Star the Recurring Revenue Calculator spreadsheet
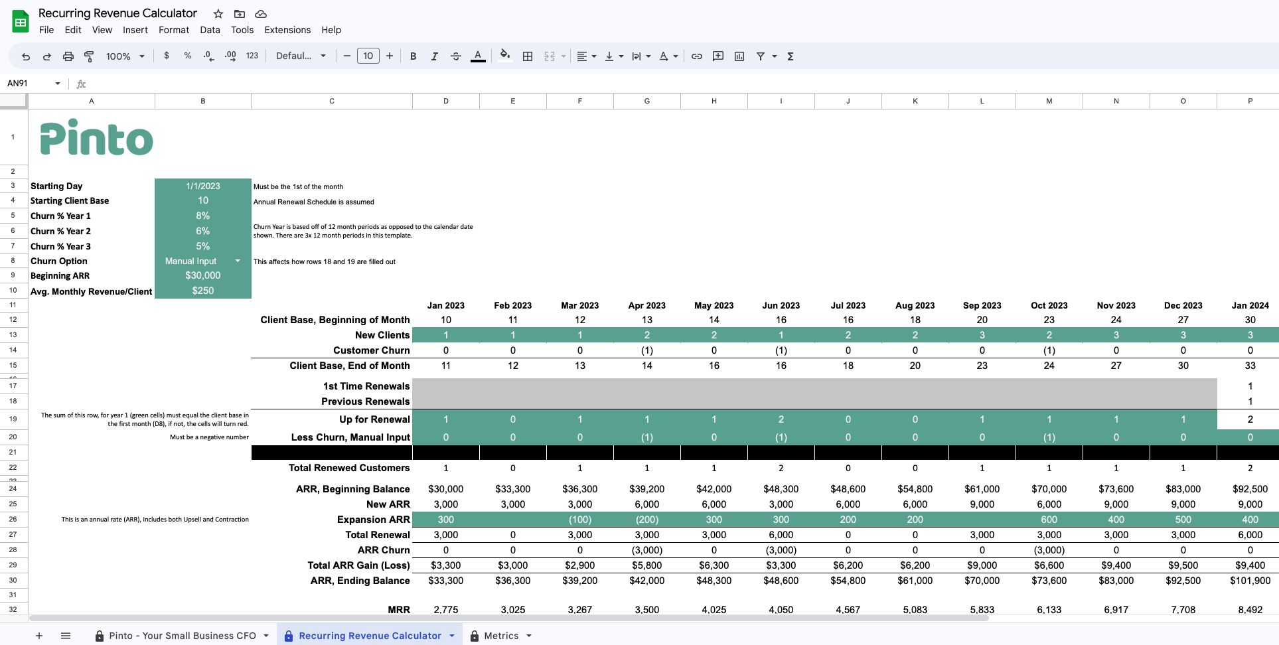 coord(217,13)
